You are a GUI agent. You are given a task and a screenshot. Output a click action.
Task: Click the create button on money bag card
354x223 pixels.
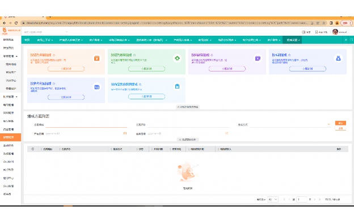tap(307, 69)
